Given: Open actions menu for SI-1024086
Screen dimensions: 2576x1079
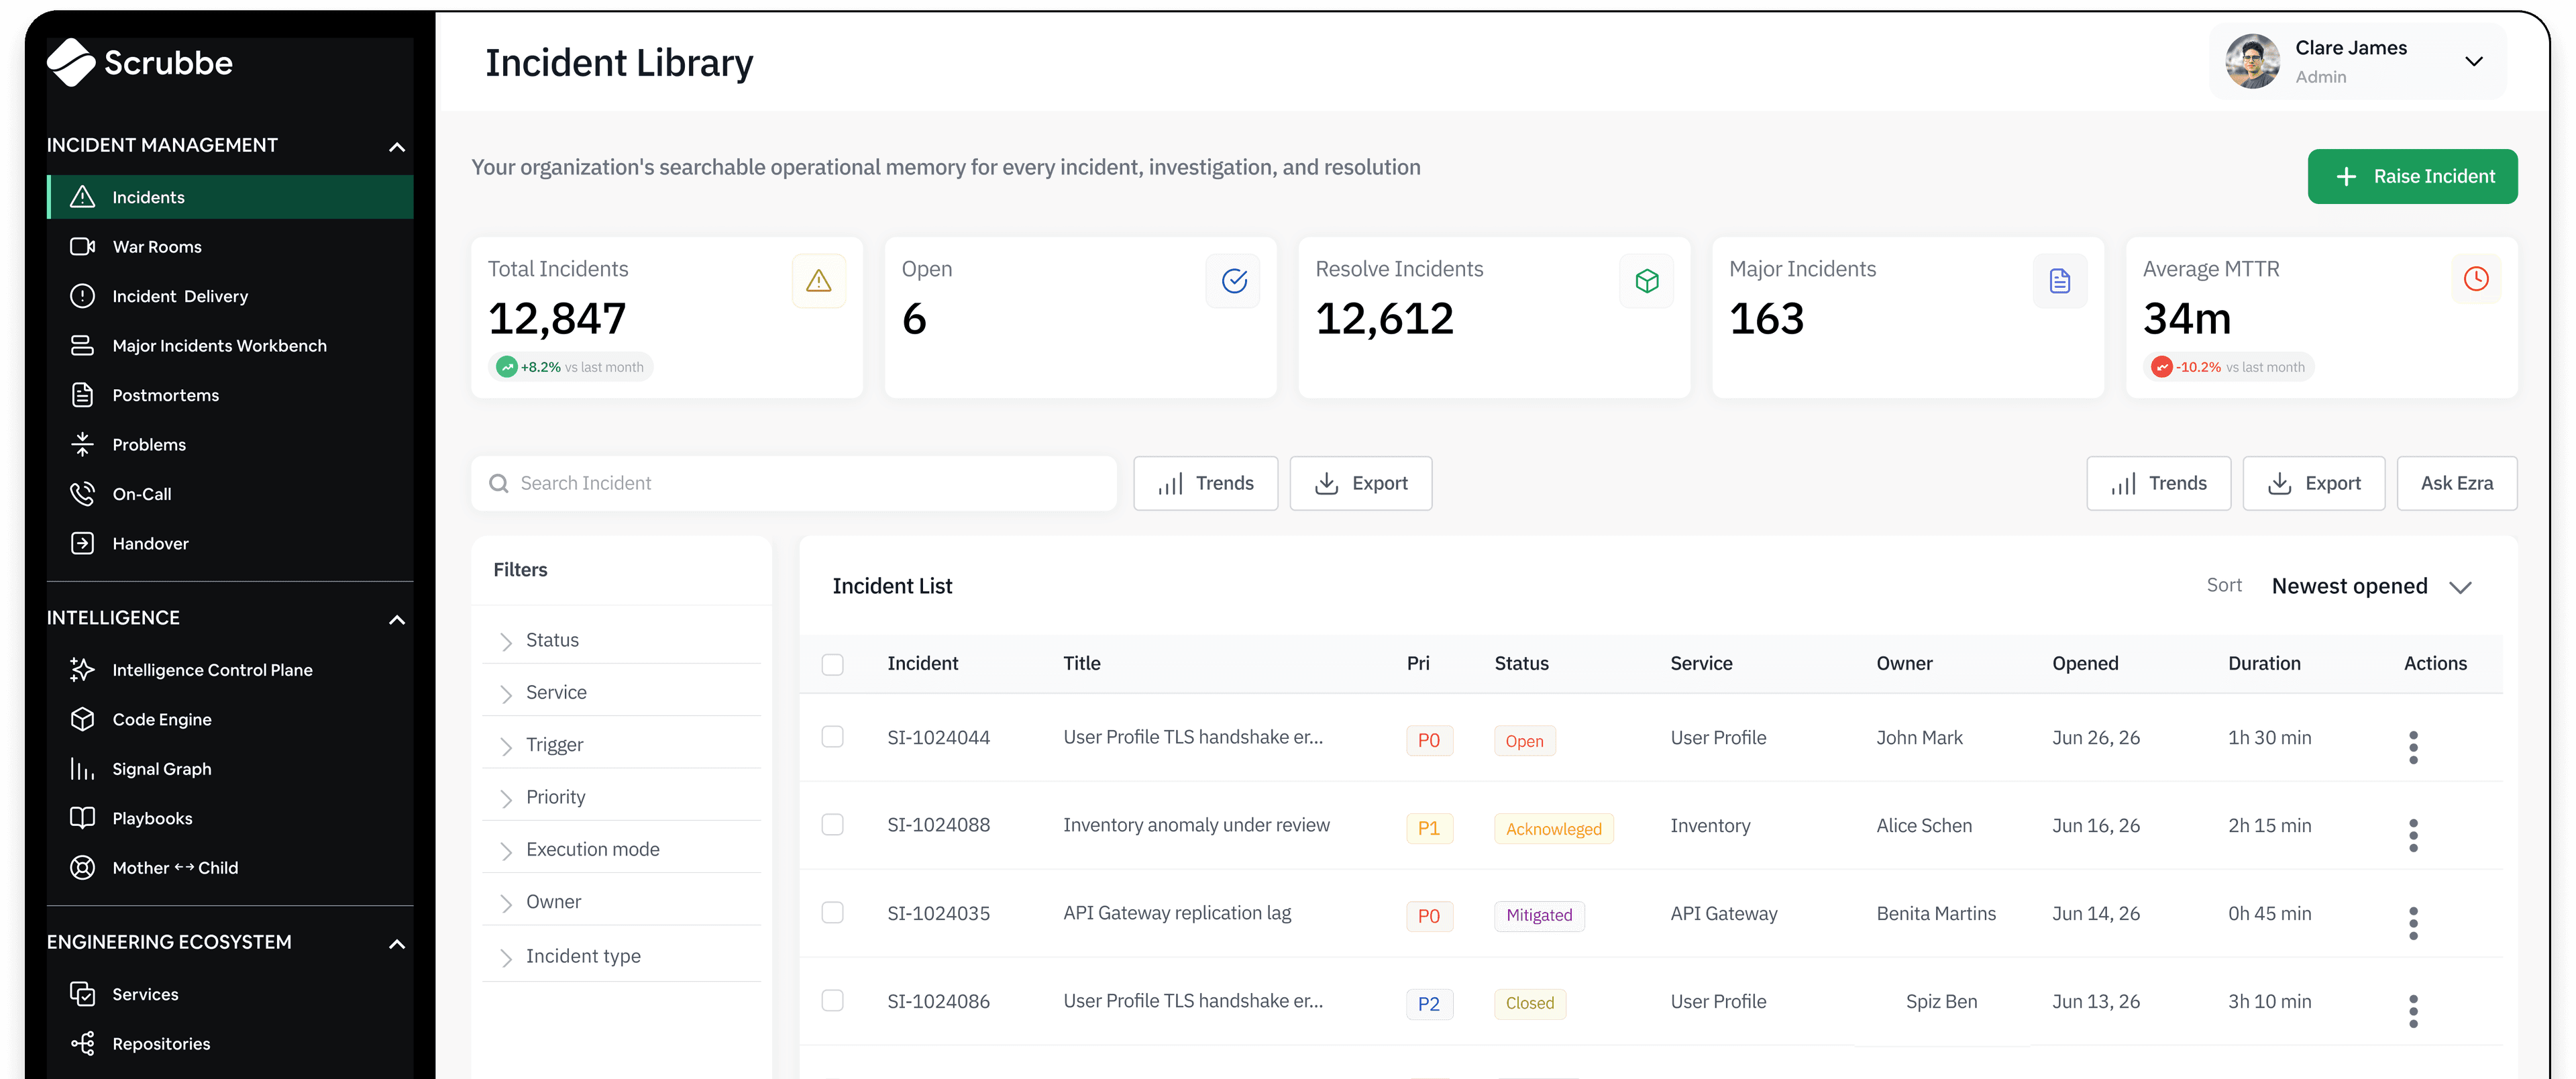Looking at the screenshot, I should tap(2413, 1011).
